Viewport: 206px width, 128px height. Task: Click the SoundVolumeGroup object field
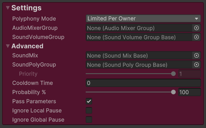pyautogui.click(x=139, y=37)
